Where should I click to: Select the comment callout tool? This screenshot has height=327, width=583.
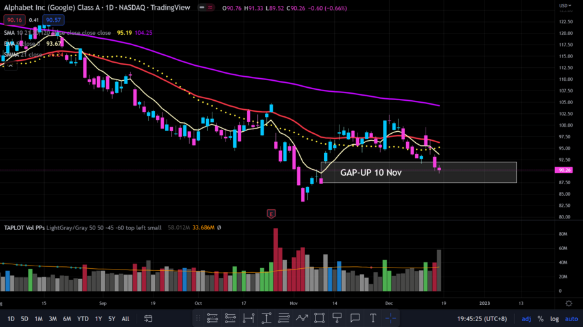[355, 318]
